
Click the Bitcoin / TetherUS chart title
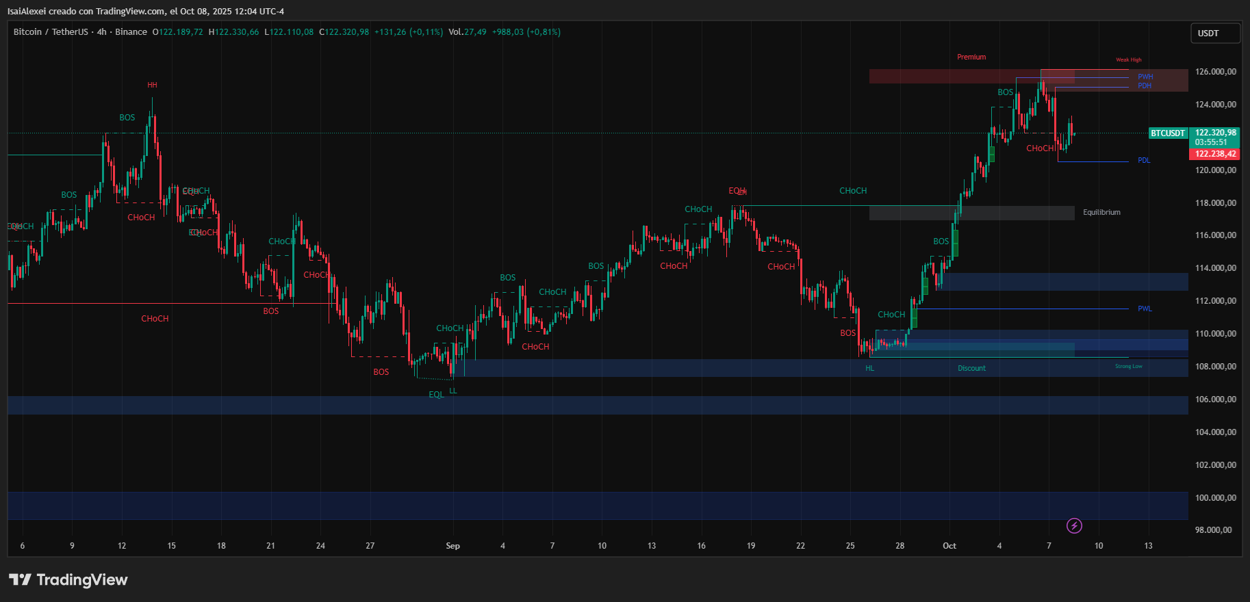pos(51,32)
